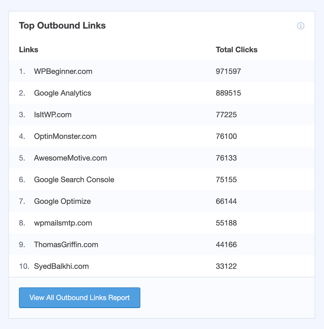The image size is (324, 329).
Task: Click the AwesomeMotive.com entry
Action: coord(70,158)
